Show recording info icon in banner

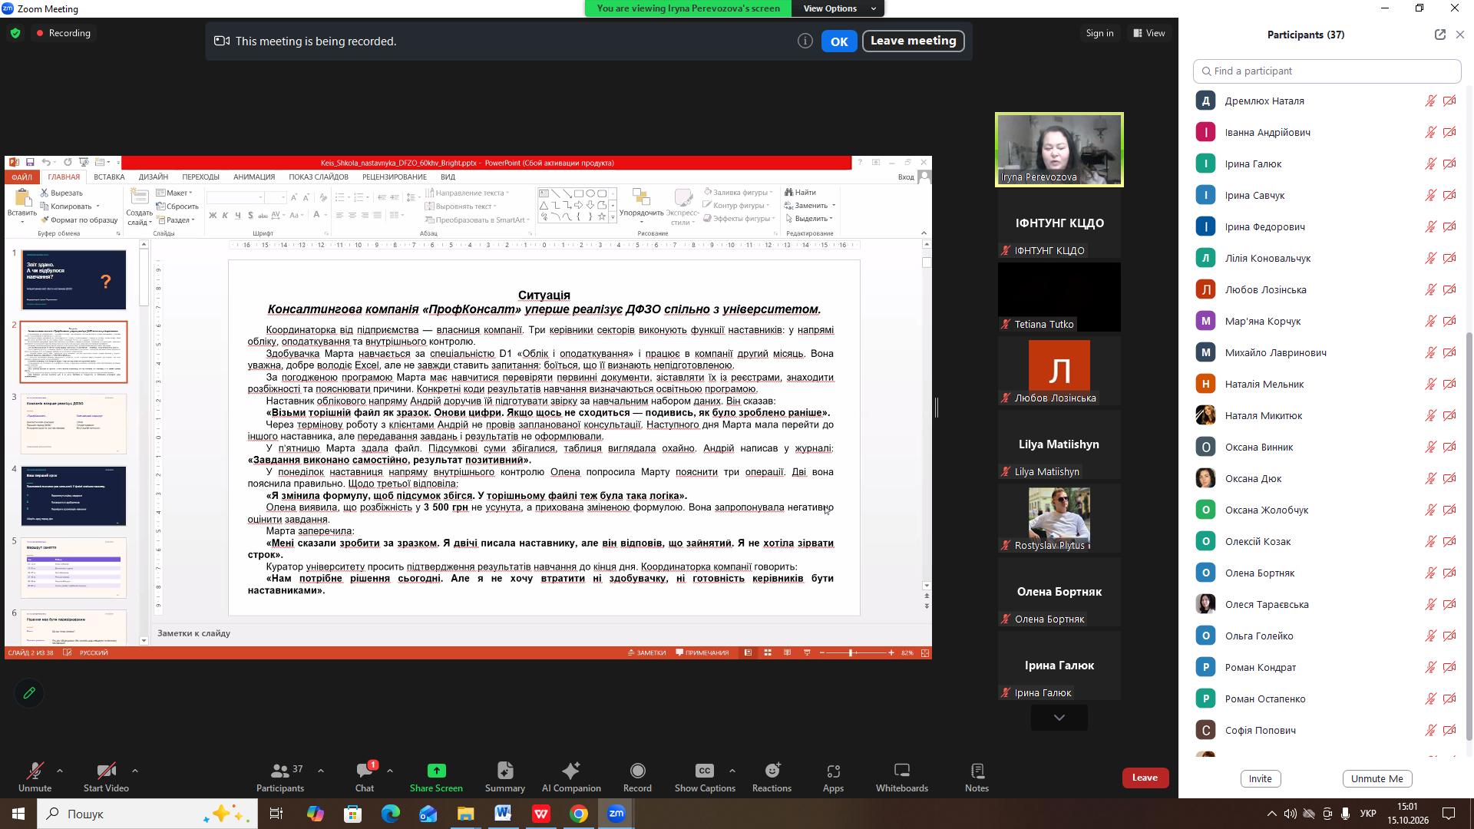805,41
